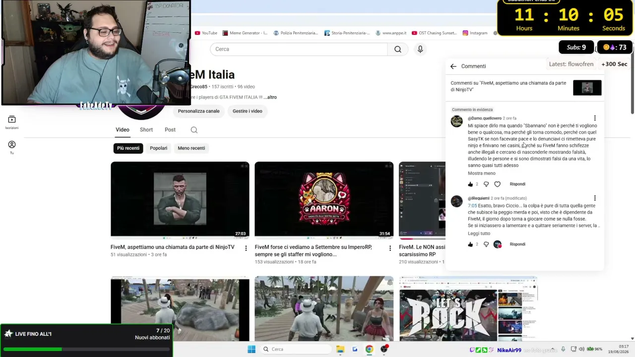Viewport: 635px width, 357px height.
Task: Reply to @IRequiemI with Rispondi
Action: click(x=517, y=244)
